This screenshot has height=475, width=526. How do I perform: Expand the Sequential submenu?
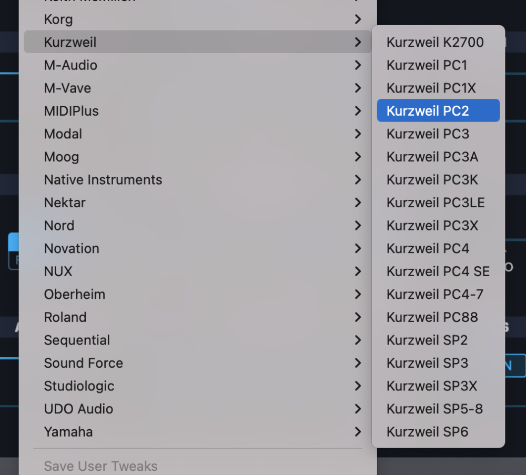77,340
